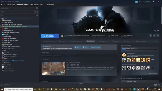Click the Dota 2 game icon
162x91 pixels.
coord(3,28)
